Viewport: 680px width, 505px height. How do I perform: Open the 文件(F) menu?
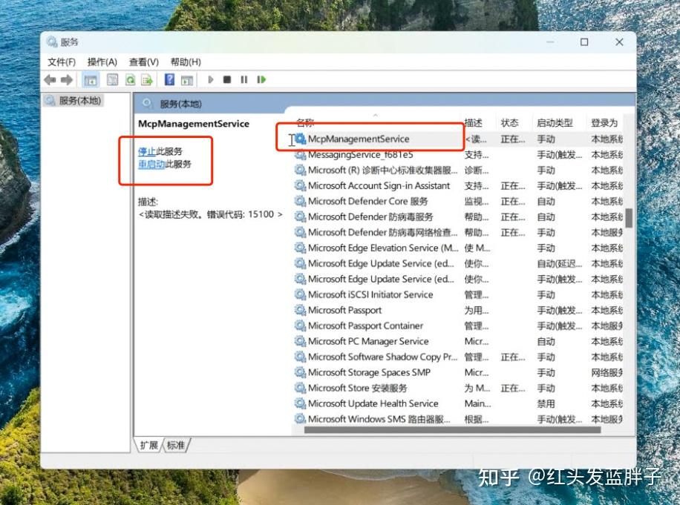[61, 62]
